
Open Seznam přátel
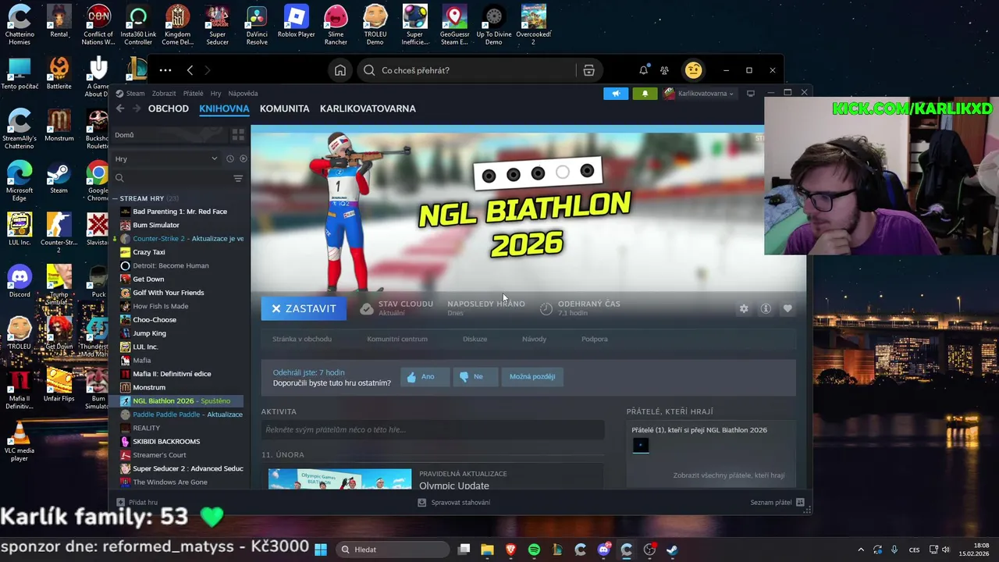777,503
